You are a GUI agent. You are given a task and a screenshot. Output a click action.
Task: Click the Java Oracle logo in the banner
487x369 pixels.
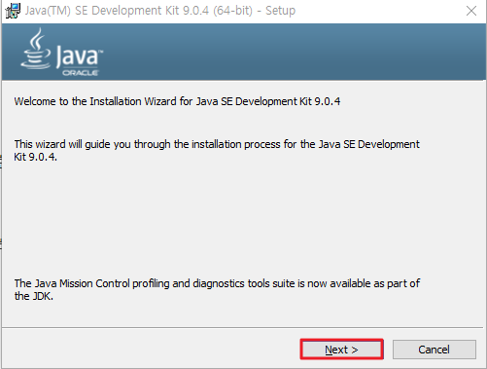tap(61, 53)
